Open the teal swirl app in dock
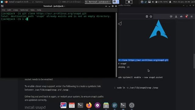The height and width of the screenshot is (110, 195). click(x=115, y=105)
